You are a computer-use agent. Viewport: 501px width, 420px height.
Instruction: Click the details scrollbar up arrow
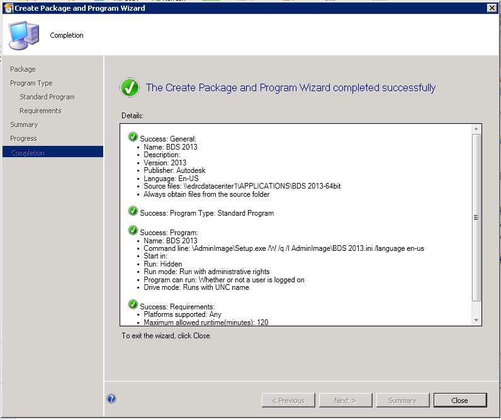(x=476, y=129)
